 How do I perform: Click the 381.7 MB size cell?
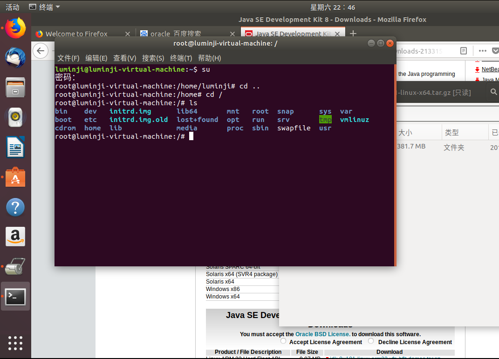pos(411,146)
